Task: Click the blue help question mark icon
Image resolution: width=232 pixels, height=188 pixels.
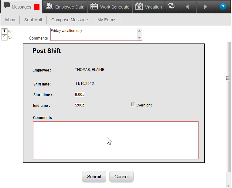Action: pos(223,7)
